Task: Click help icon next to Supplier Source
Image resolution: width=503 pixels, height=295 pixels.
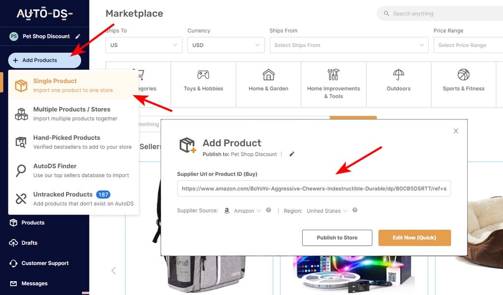Action: click(x=269, y=211)
